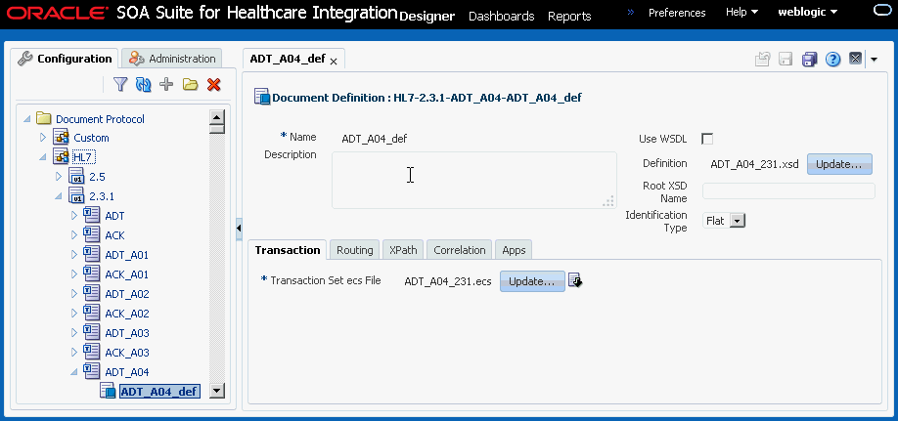This screenshot has height=421, width=898.
Task: Click the refresh icon in Configuration toolbar
Action: (x=143, y=85)
